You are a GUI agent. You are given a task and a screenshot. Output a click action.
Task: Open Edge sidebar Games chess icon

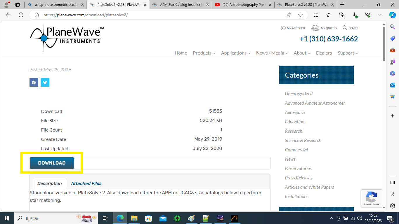(393, 62)
